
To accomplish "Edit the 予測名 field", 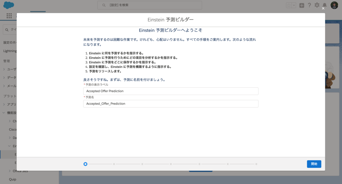I will coord(171,104).
